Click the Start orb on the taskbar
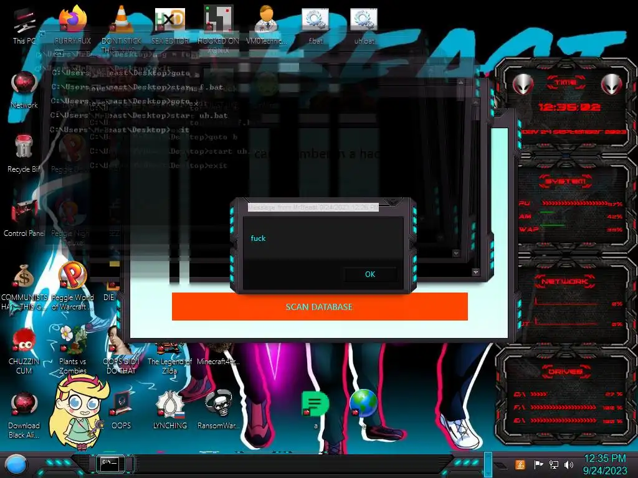The image size is (638, 478). [16, 465]
